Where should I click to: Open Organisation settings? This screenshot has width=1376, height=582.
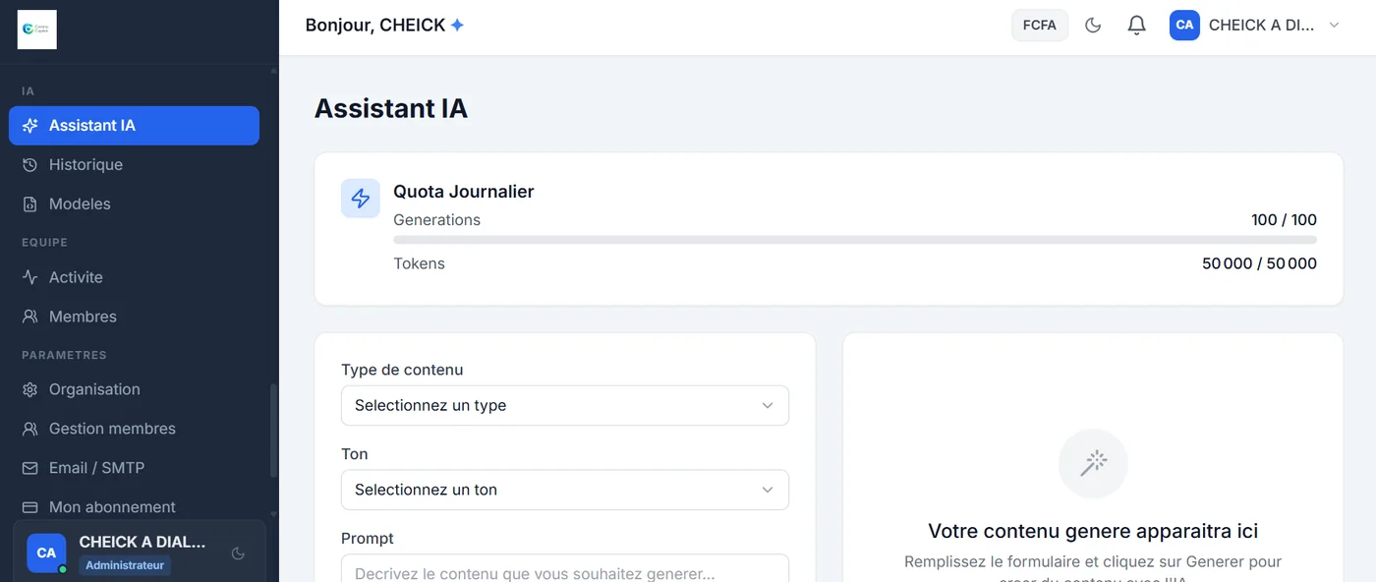coord(134,389)
